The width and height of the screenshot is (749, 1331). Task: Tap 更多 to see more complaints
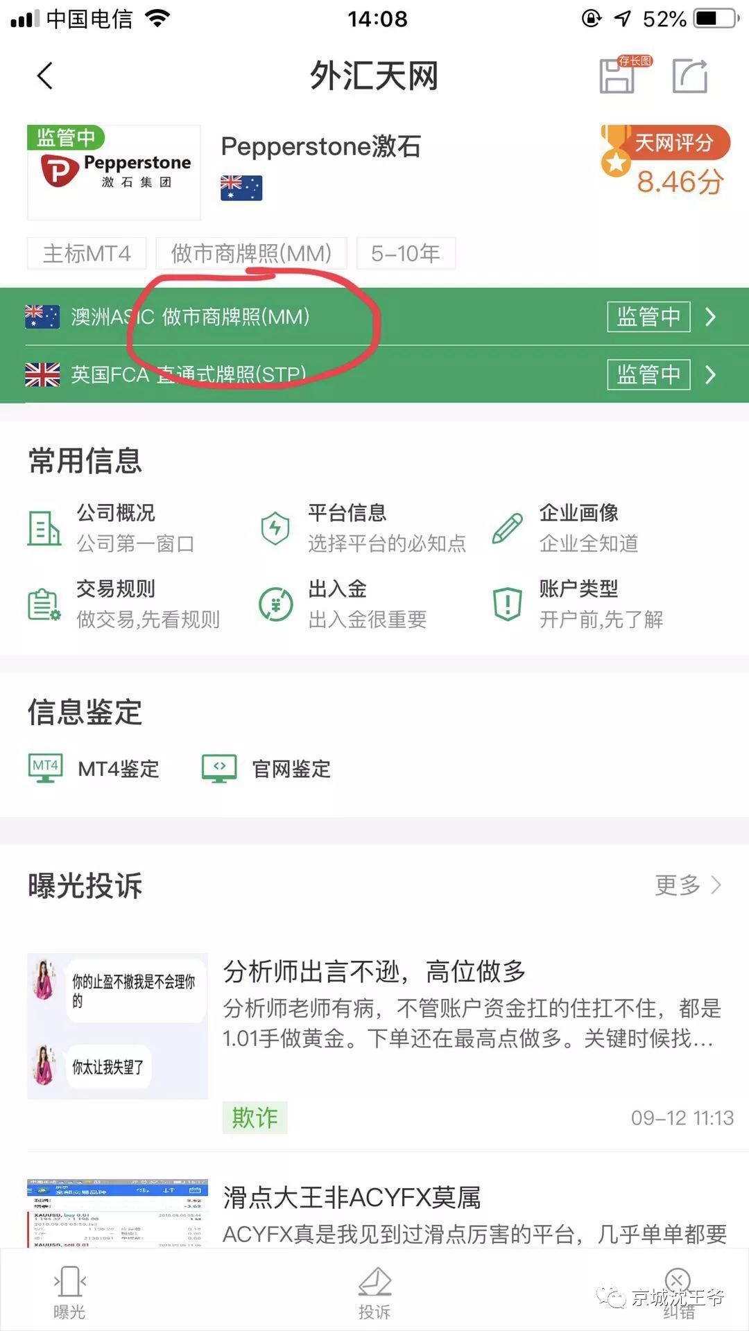688,885
